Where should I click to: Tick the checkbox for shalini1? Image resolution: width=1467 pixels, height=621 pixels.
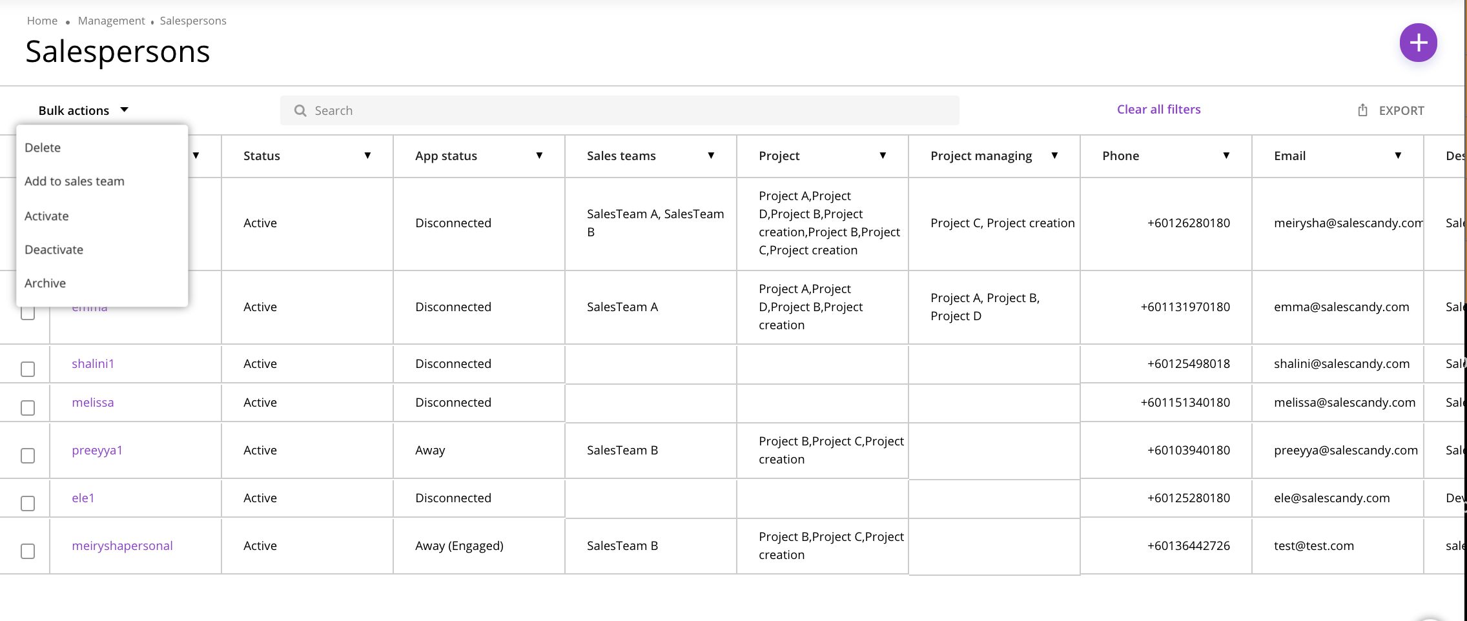tap(28, 369)
